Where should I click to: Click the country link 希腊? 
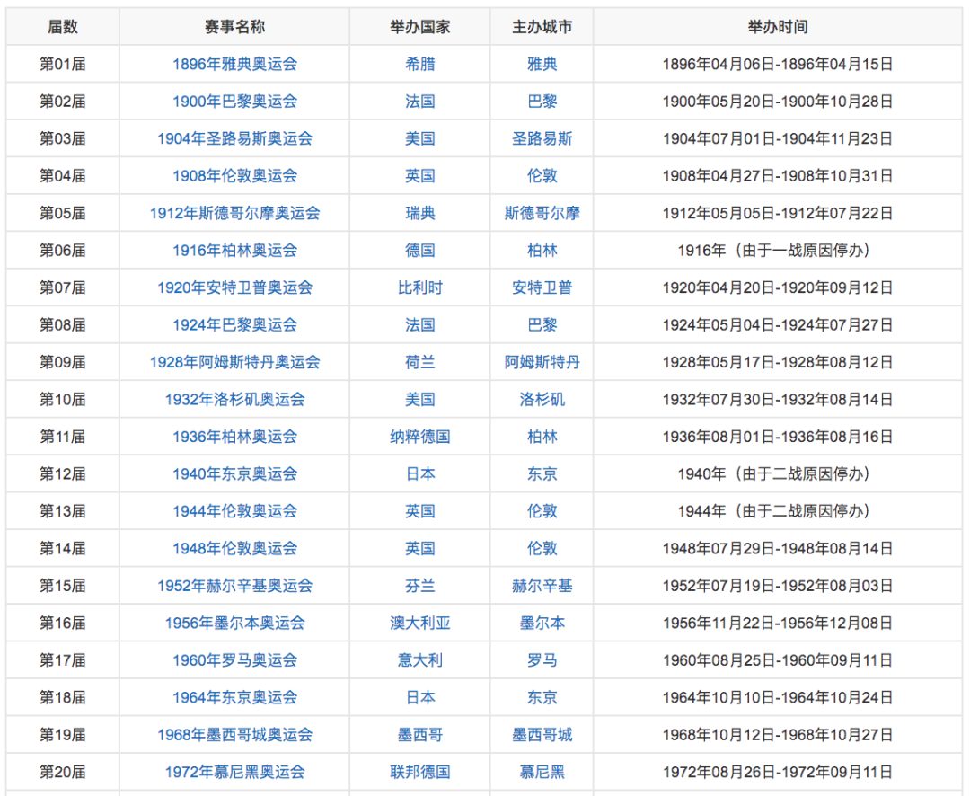420,64
